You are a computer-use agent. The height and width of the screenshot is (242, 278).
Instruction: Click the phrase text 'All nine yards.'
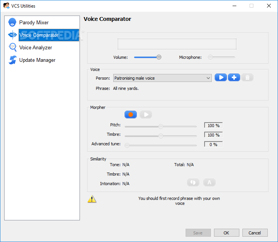[x=126, y=88]
